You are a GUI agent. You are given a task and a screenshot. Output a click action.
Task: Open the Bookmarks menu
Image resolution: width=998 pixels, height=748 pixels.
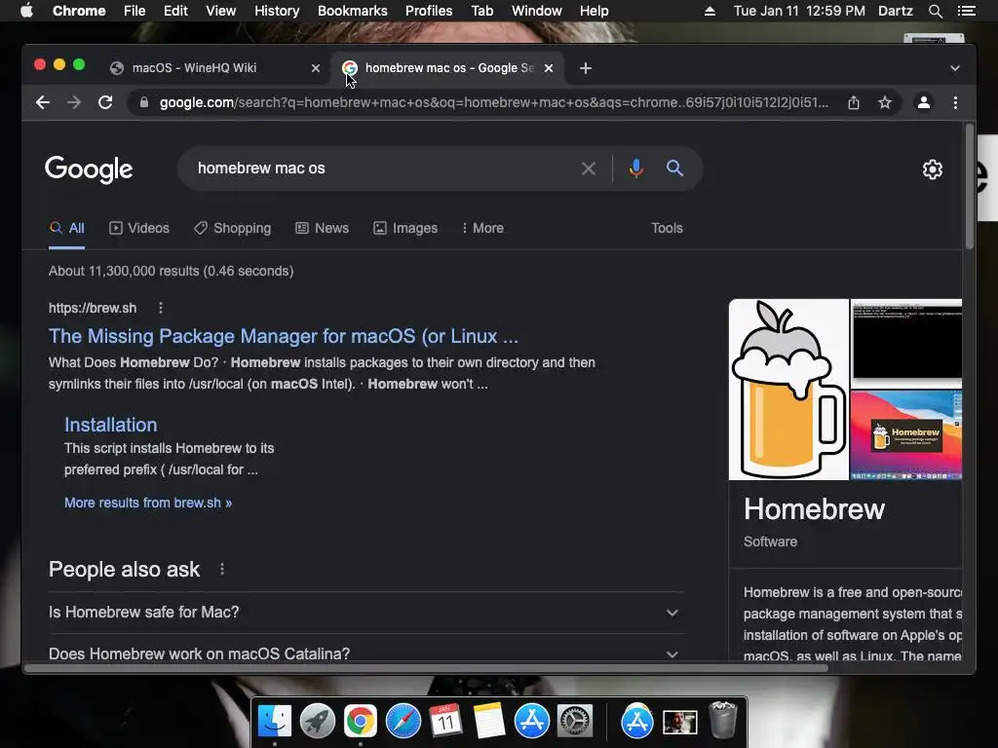[353, 11]
